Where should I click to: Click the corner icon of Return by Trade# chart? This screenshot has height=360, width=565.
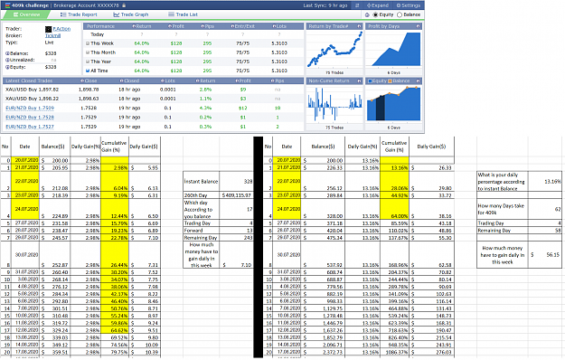(359, 26)
